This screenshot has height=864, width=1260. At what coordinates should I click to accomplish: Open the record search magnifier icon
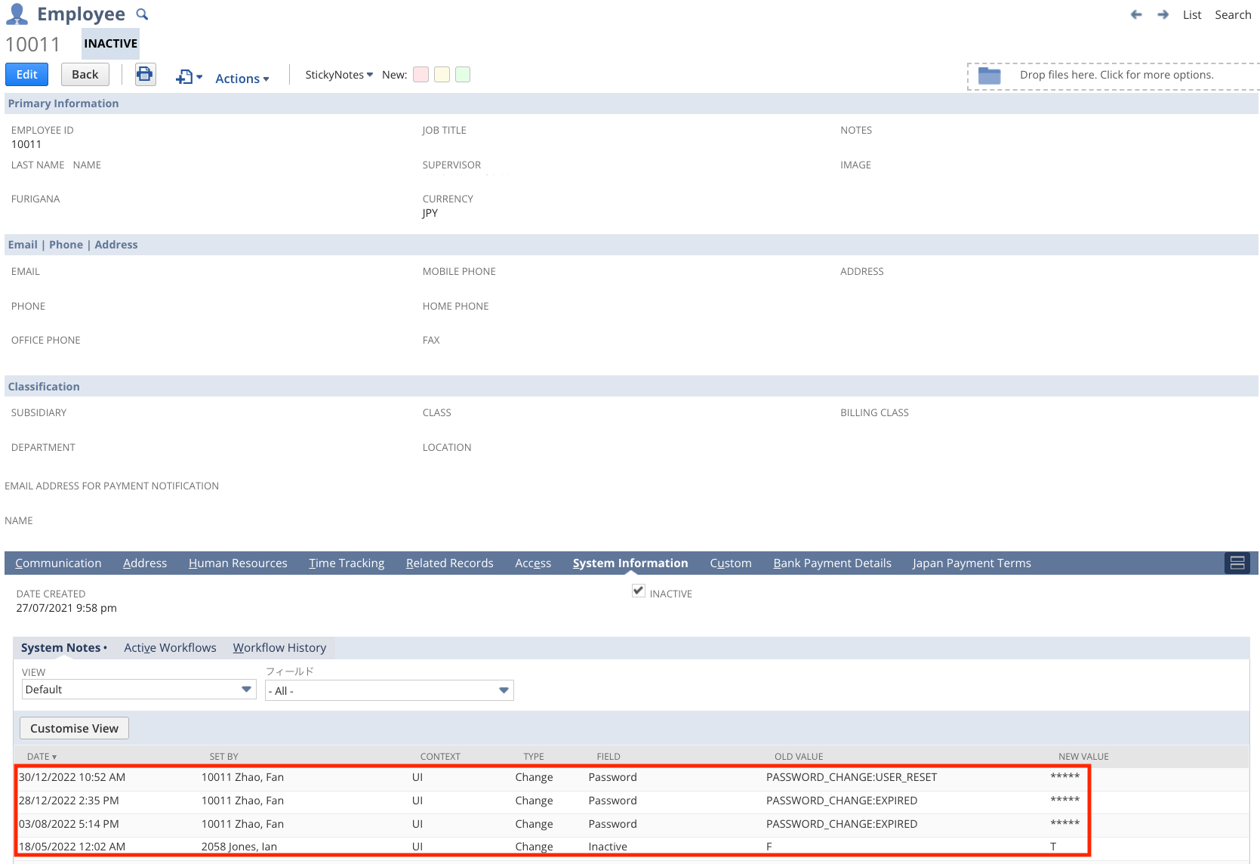coord(142,14)
